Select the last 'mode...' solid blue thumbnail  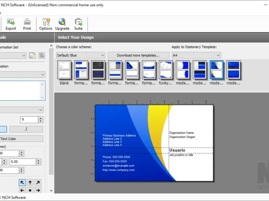pos(233,70)
